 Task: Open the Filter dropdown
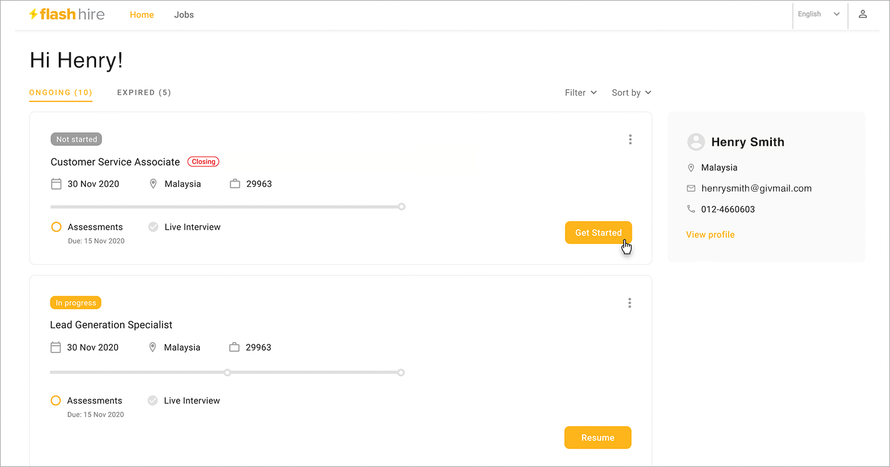pos(580,93)
